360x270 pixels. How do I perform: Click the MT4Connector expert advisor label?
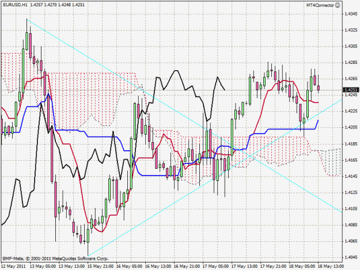coord(320,5)
